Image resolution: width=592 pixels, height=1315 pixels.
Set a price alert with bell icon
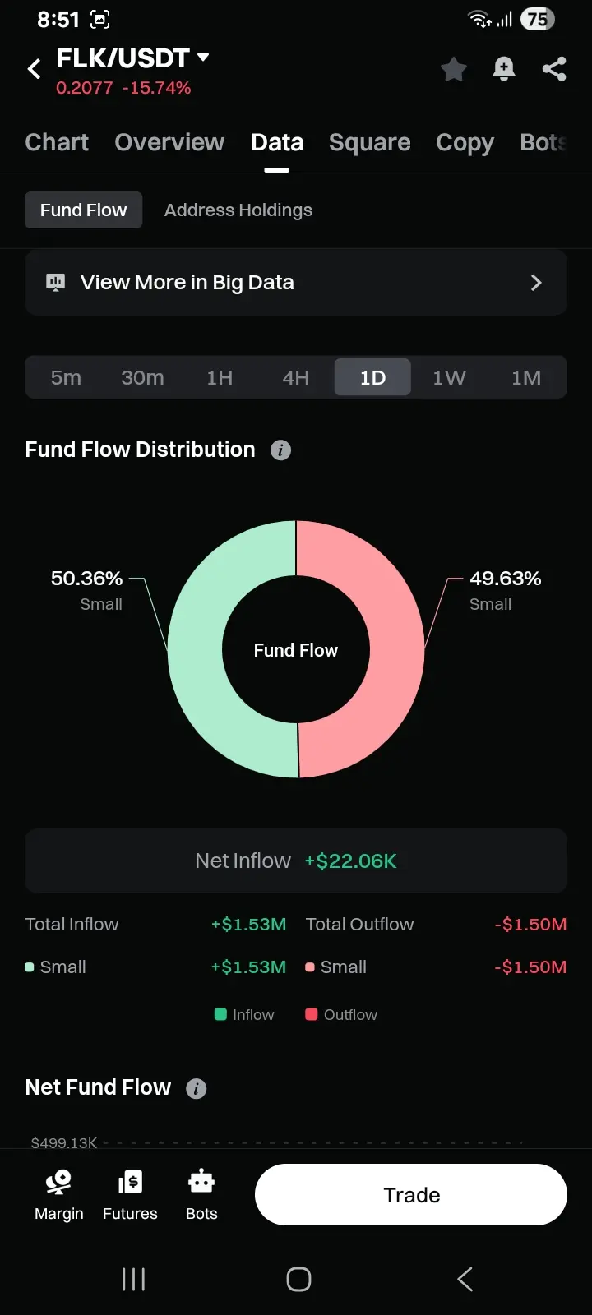pyautogui.click(x=504, y=69)
